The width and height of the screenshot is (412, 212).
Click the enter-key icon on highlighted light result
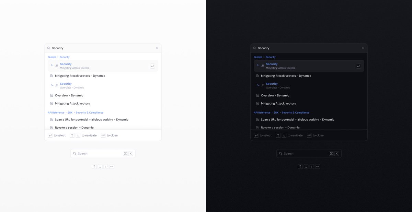click(152, 66)
